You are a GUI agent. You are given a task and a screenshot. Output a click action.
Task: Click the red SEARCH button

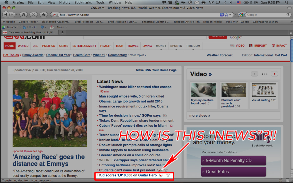(218, 37)
